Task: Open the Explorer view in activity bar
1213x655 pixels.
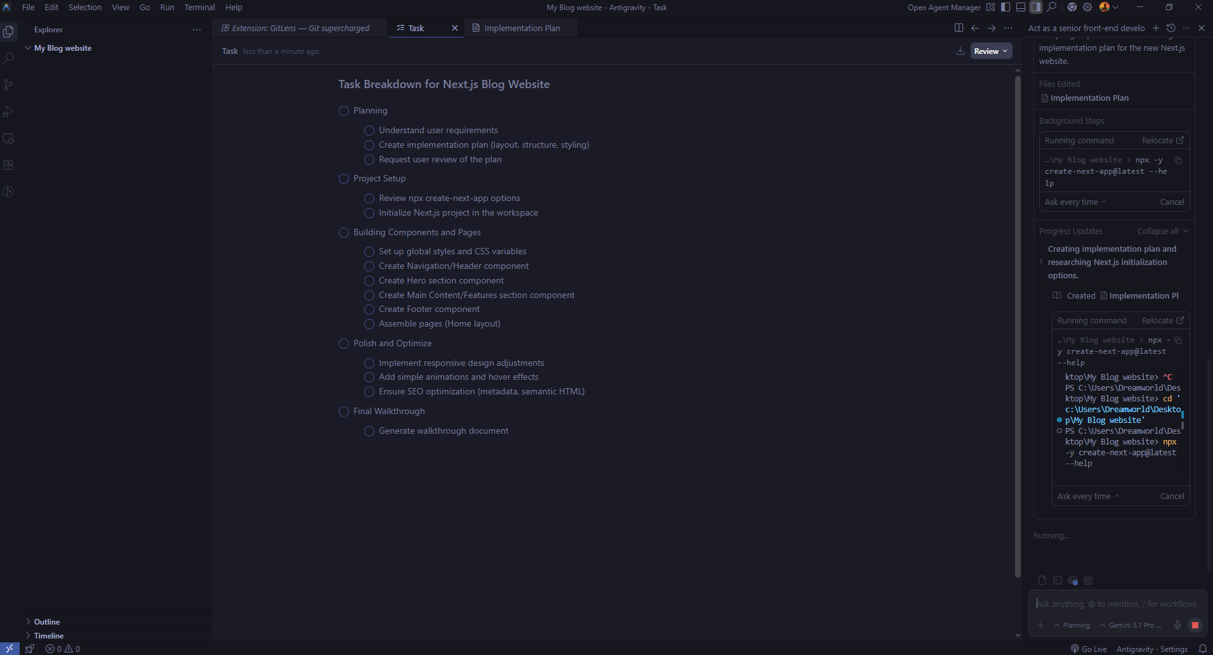Action: [9, 31]
